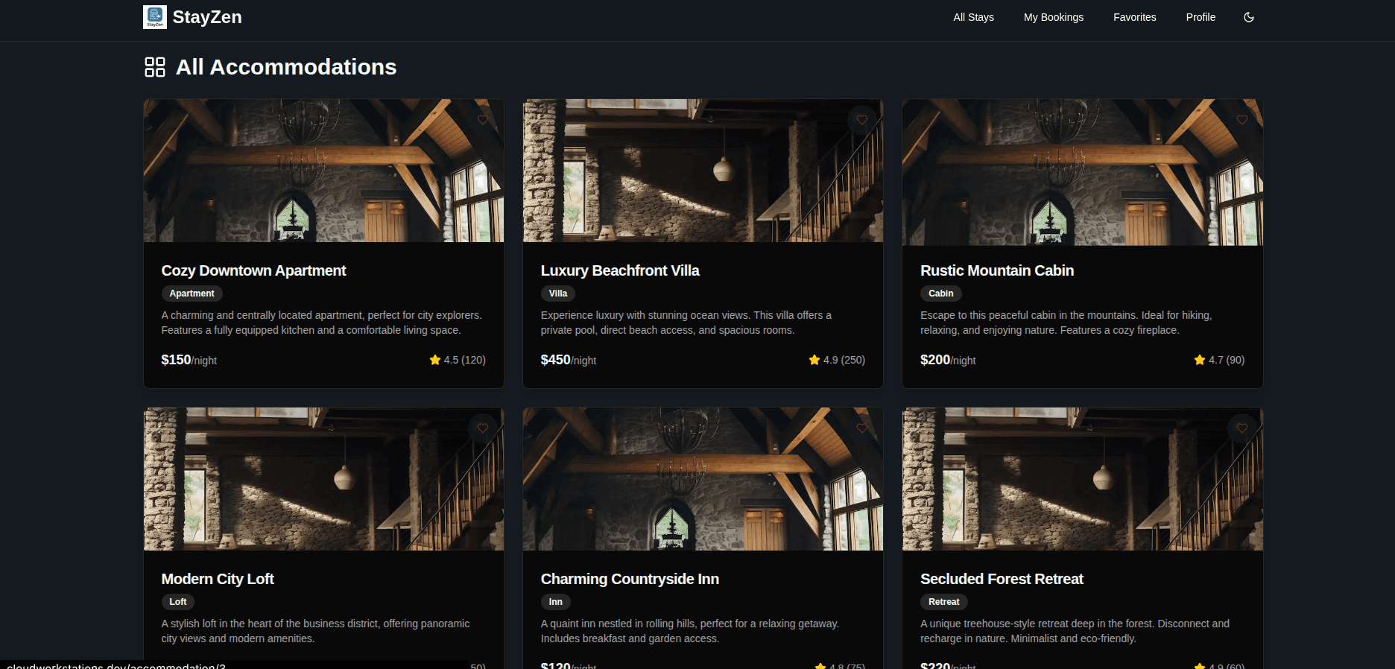Click the StayZen logo icon
The image size is (1395, 669).
point(155,17)
